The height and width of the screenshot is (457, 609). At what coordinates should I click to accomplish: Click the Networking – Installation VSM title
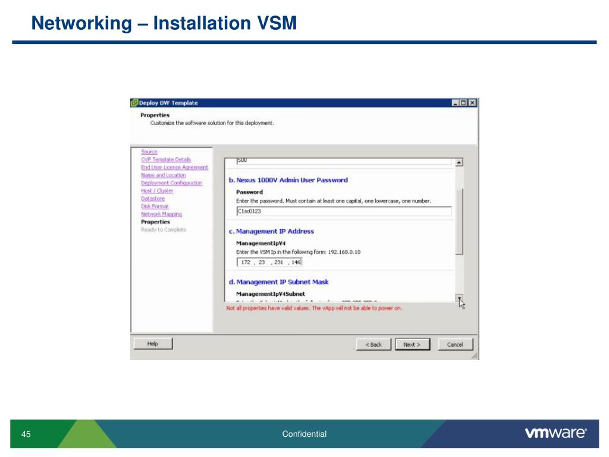[x=164, y=23]
